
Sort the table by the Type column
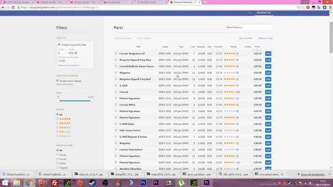(181, 47)
